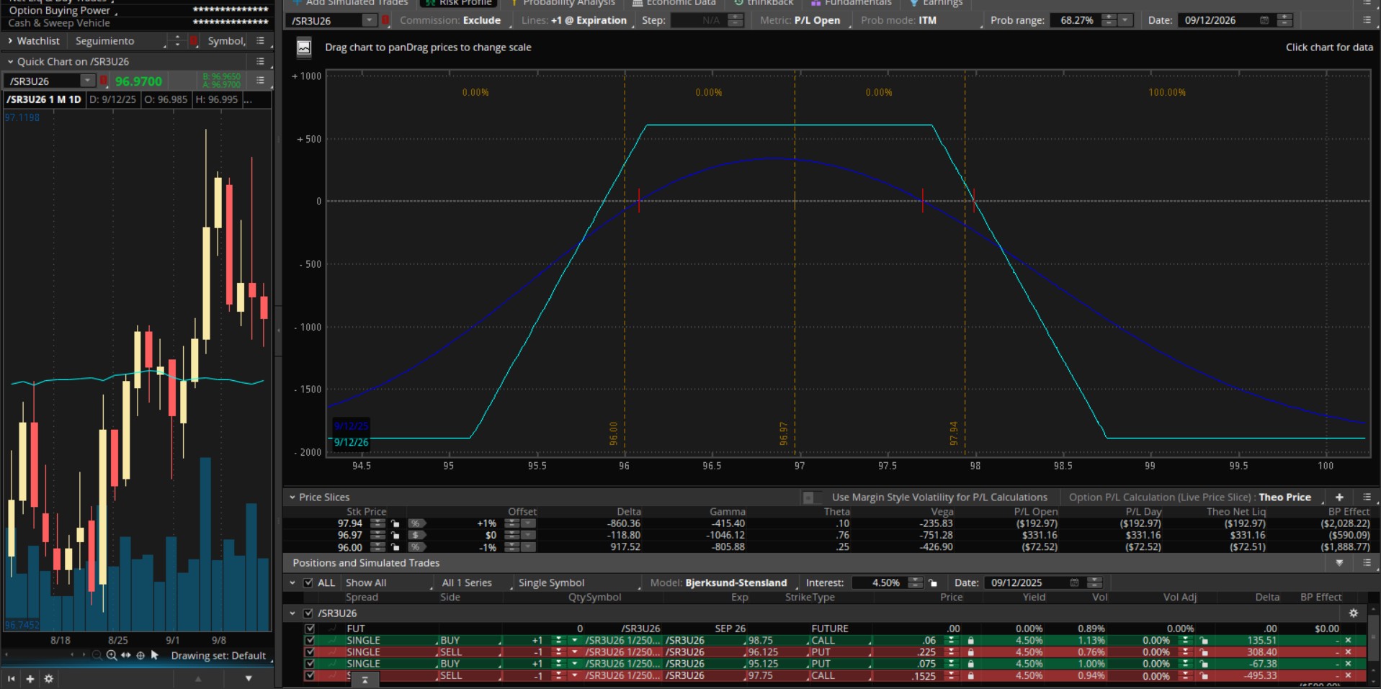The height and width of the screenshot is (689, 1381).
Task: Collapse the Price Slices section
Action: click(x=292, y=497)
